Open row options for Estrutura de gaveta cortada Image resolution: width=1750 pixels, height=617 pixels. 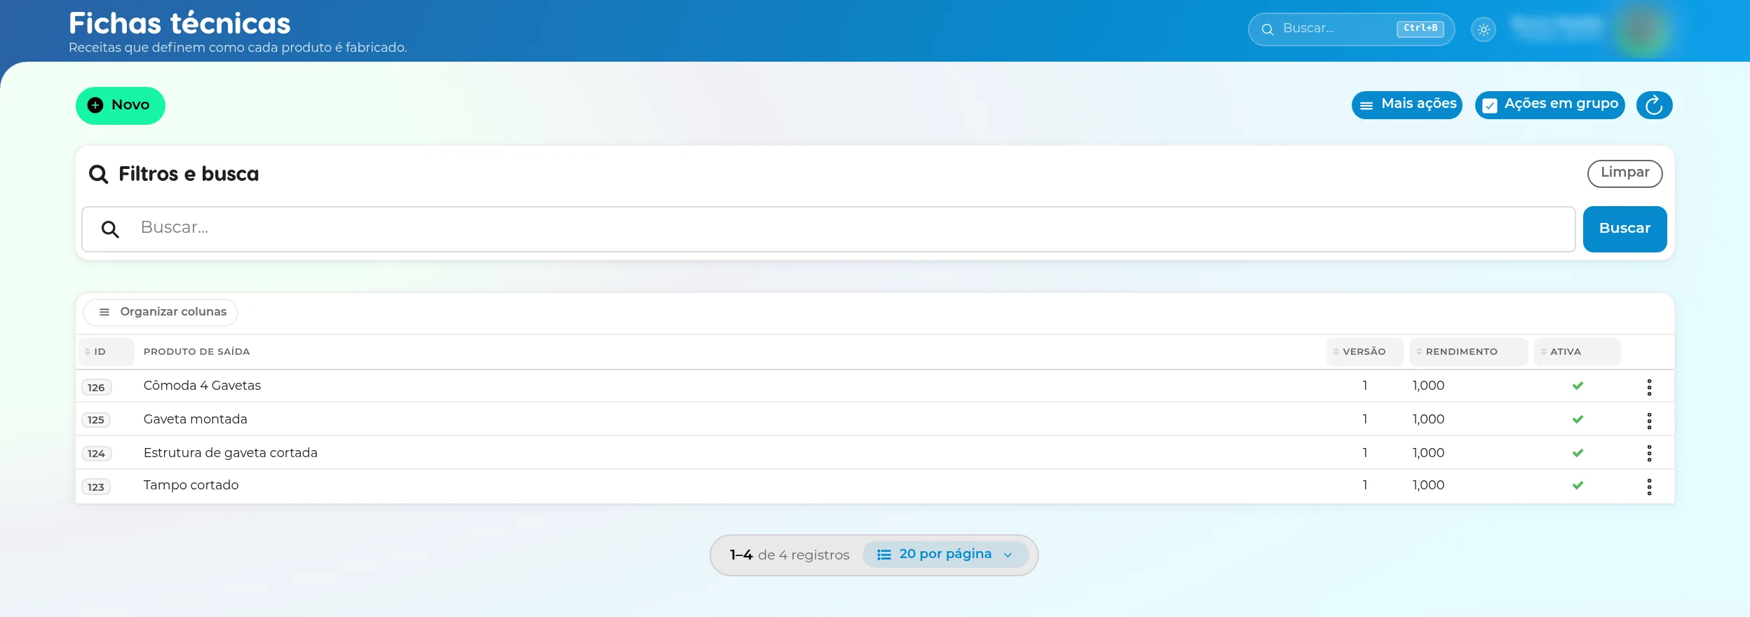pos(1649,454)
